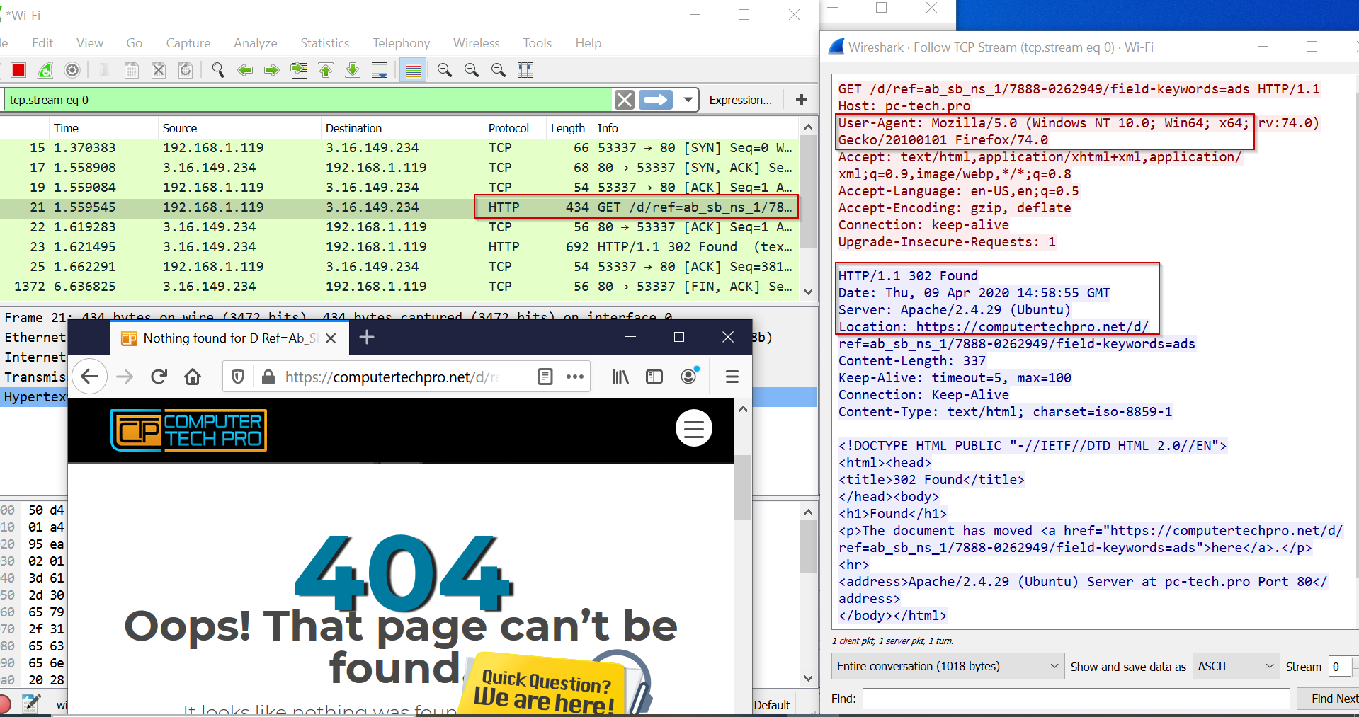Reload the Firefox page
The image size is (1359, 717).
click(159, 377)
